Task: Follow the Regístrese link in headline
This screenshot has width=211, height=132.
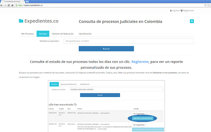Action: pyautogui.click(x=140, y=62)
